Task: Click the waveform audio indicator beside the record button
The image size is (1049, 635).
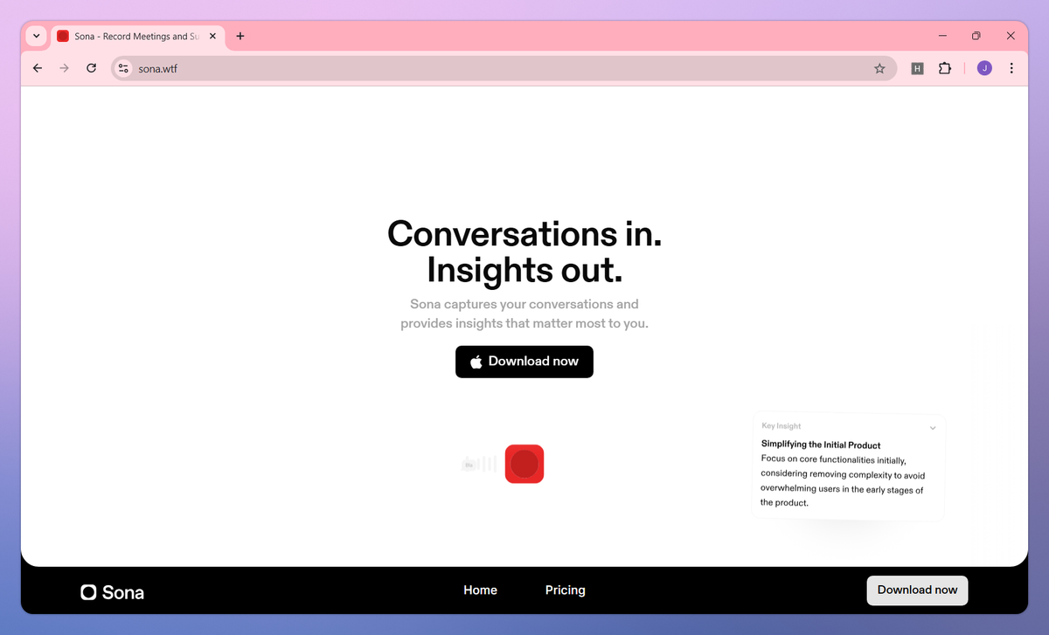Action: coord(479,464)
